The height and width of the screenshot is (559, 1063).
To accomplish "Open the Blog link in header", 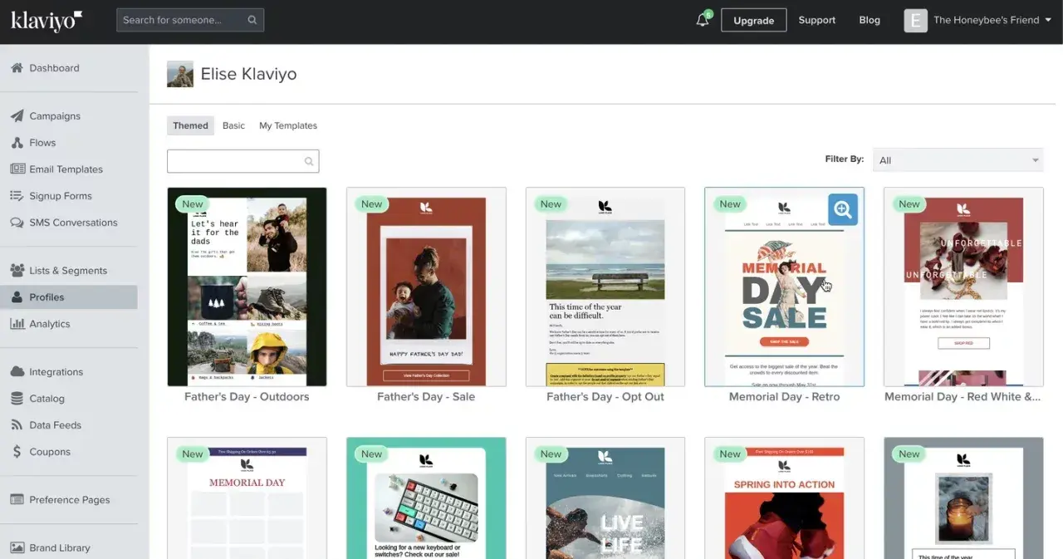I will click(x=870, y=20).
